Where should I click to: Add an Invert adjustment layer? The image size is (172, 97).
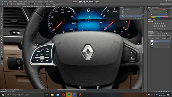155,29
